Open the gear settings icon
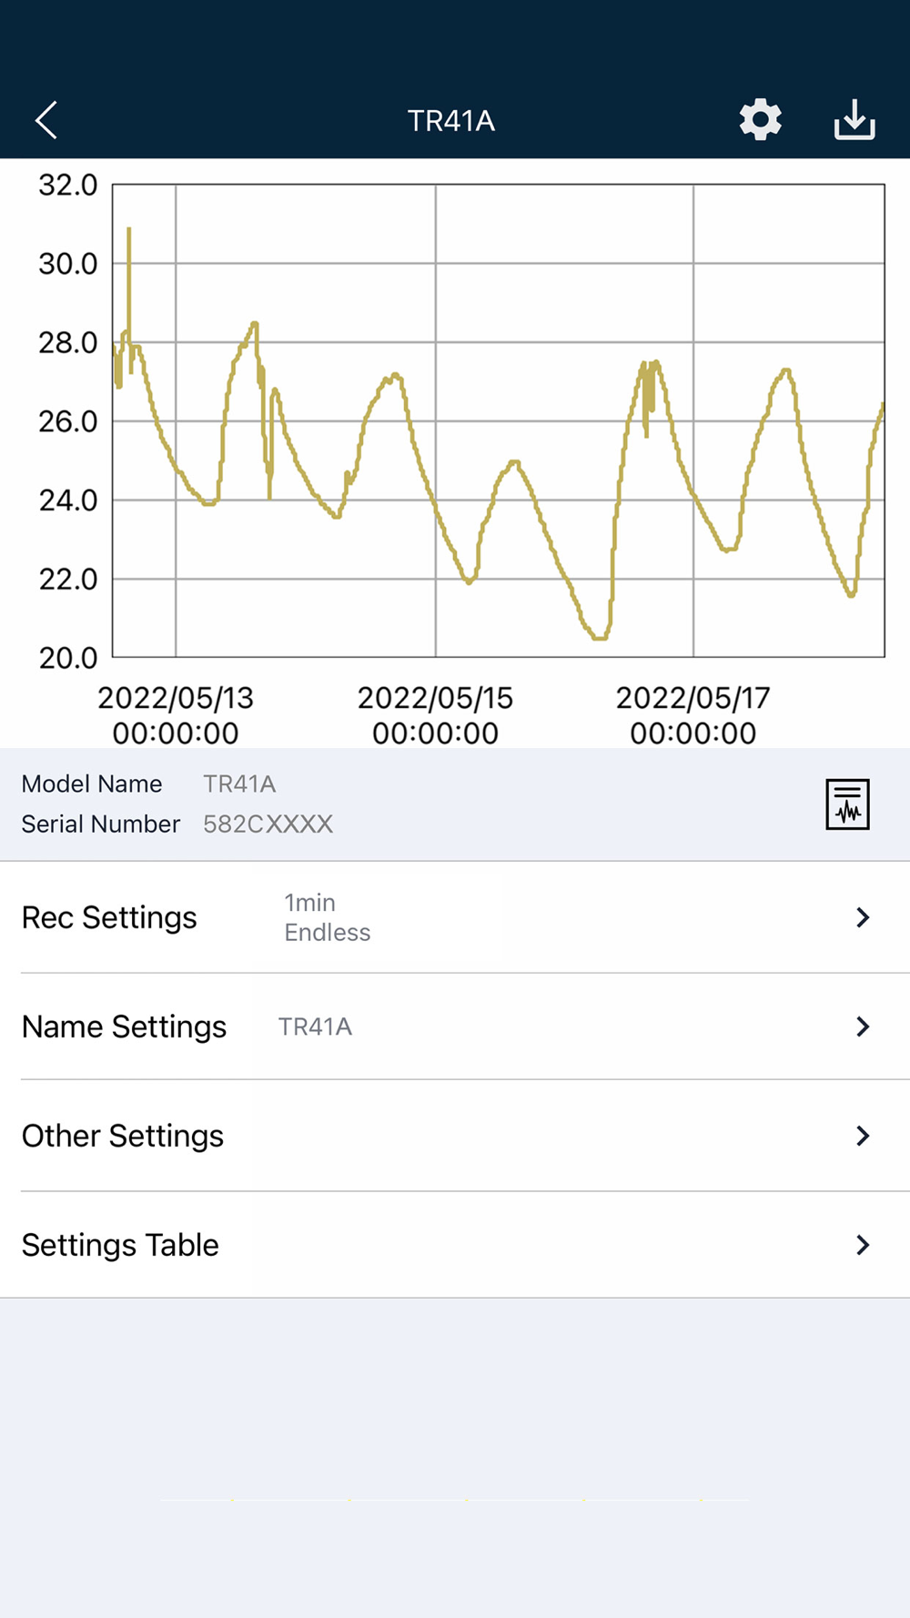 pyautogui.click(x=760, y=119)
